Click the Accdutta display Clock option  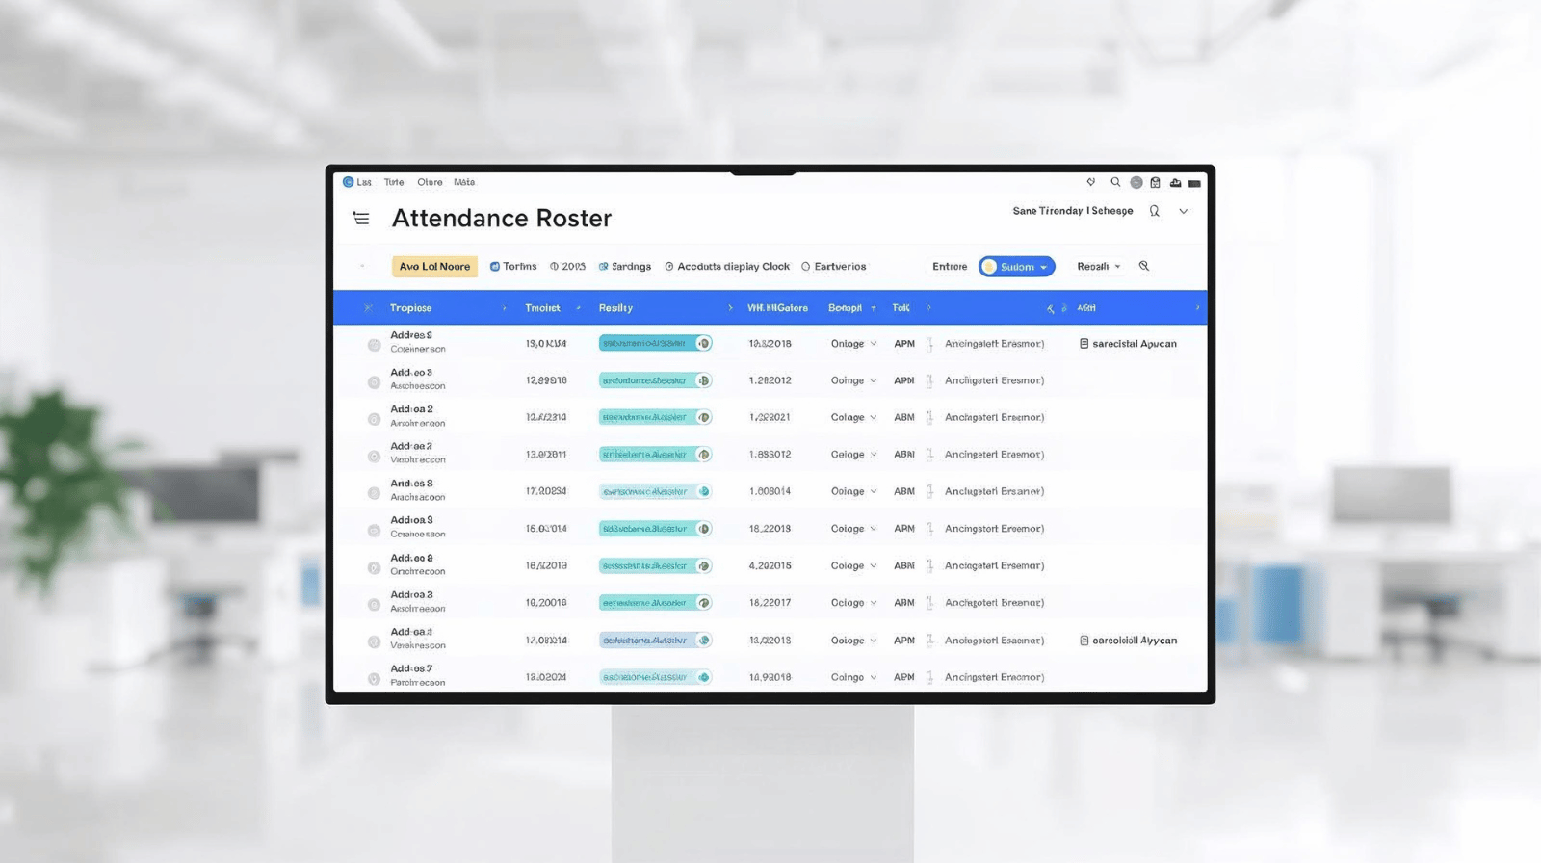pyautogui.click(x=727, y=267)
